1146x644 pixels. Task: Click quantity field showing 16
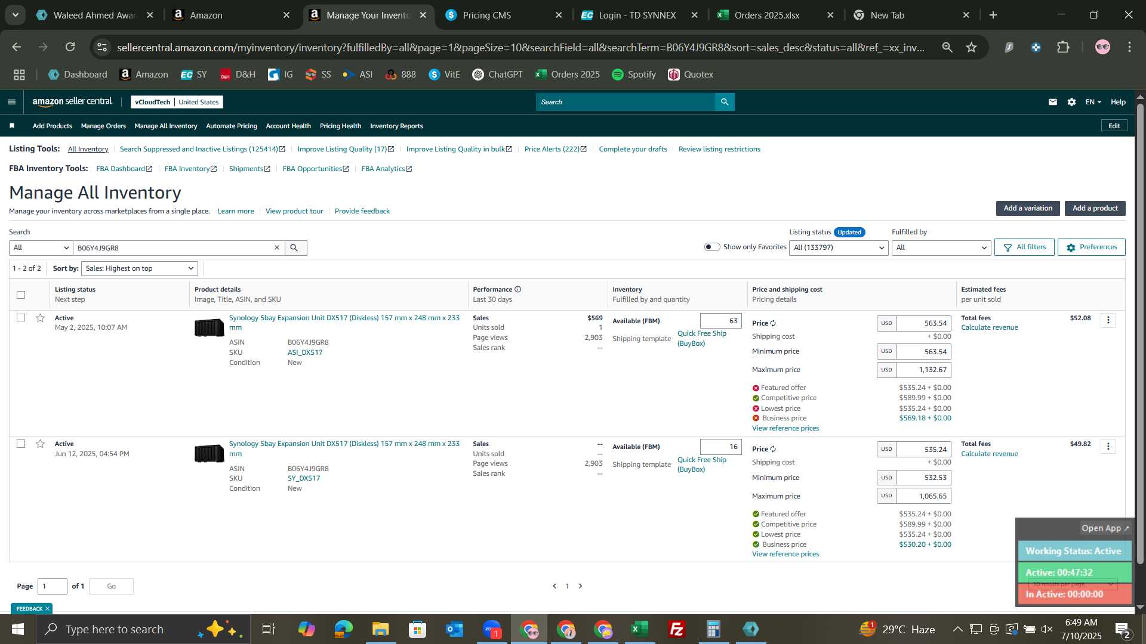tap(720, 447)
